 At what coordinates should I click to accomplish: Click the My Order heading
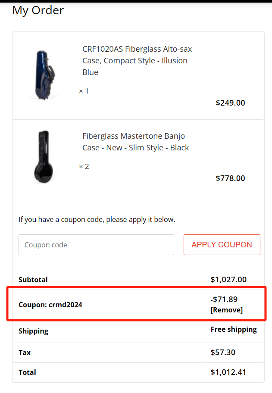pyautogui.click(x=38, y=10)
